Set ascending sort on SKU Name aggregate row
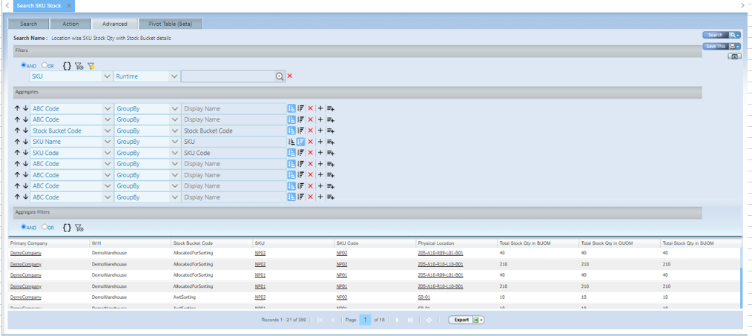 click(x=291, y=142)
